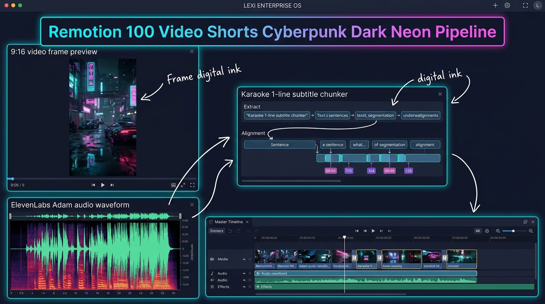Click the undo icon in timeline toolbar

(x=230, y=231)
